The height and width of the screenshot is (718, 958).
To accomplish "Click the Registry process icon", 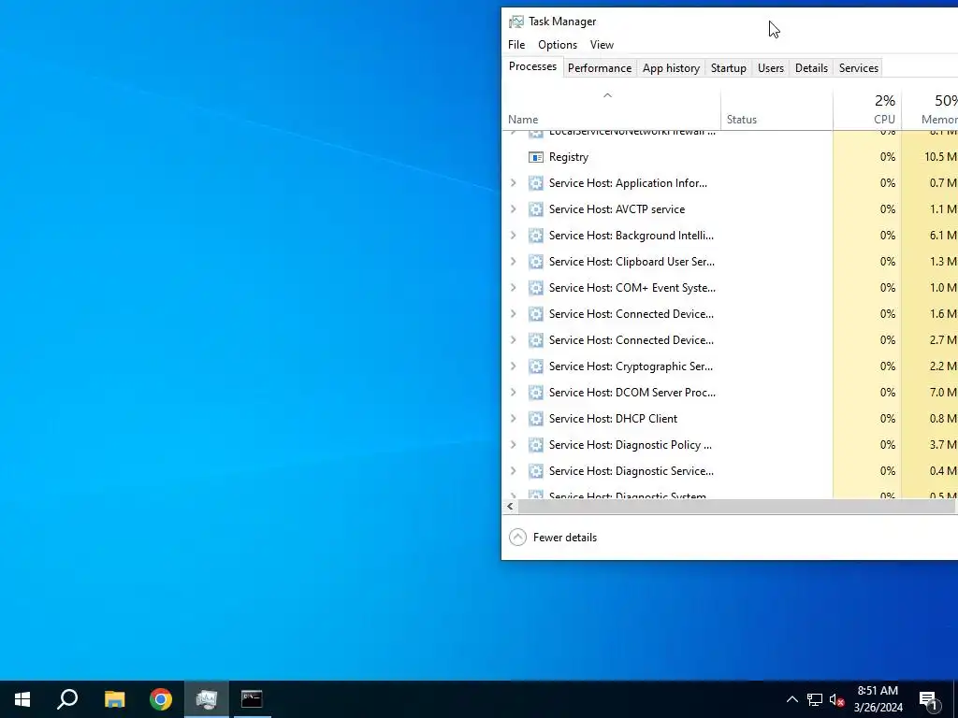I will pyautogui.click(x=536, y=157).
